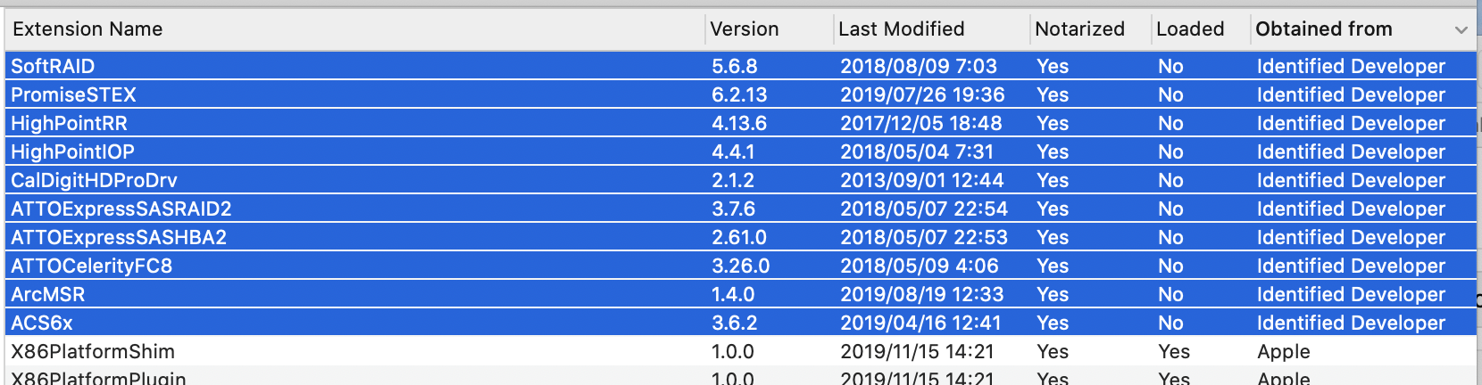Select the ATTOCelerityFC8 extension row

point(740,266)
